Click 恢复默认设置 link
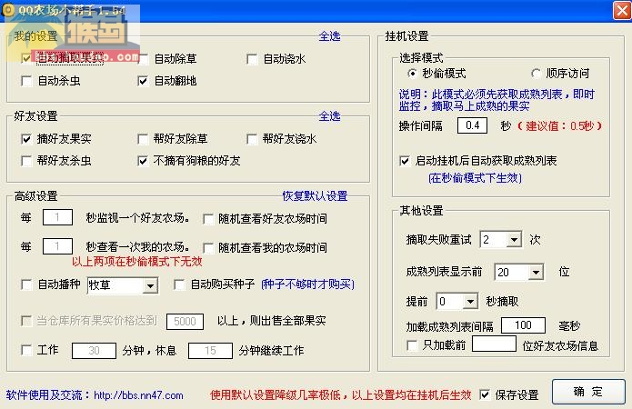Screen dimensions: 632x409 point(315,196)
